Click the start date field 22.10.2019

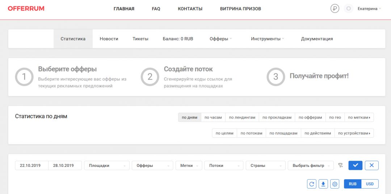[31, 165]
